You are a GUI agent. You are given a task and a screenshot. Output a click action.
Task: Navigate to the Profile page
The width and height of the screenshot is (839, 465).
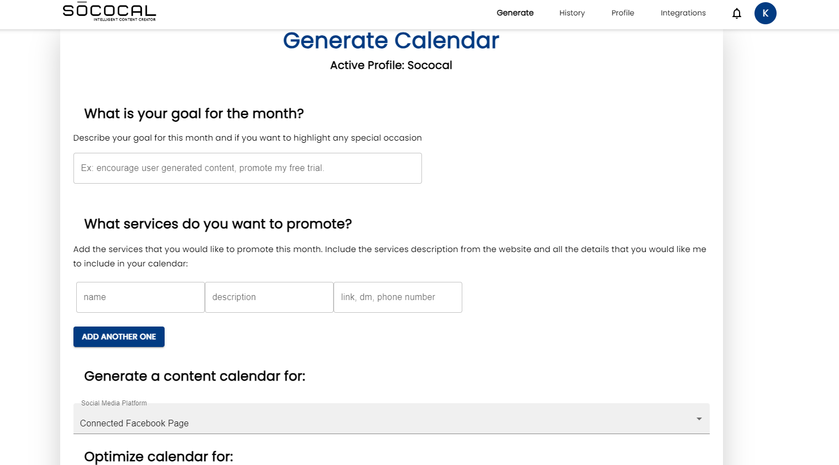point(622,13)
